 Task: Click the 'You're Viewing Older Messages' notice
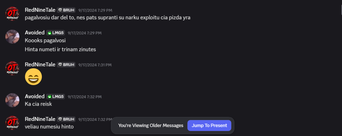click(151, 125)
